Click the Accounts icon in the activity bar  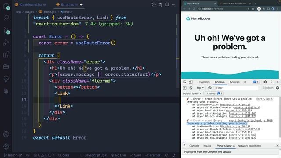(6, 134)
